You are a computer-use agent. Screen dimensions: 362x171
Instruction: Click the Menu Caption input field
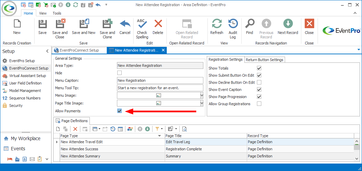160,80
